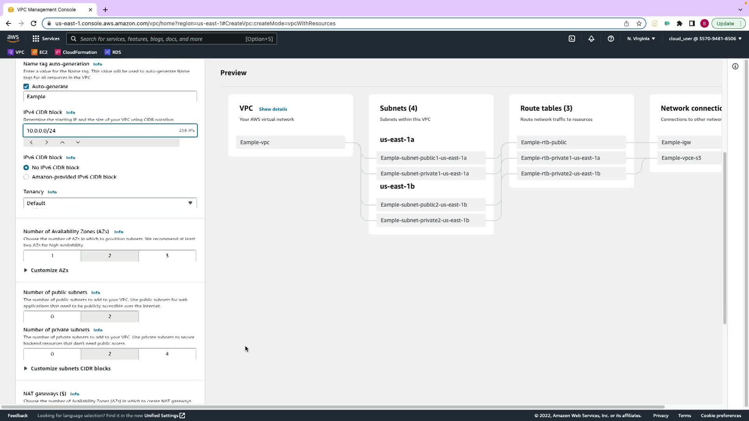The image size is (749, 421).
Task: Open CloudFormation shortcut in favorites bar
Action: (x=76, y=52)
